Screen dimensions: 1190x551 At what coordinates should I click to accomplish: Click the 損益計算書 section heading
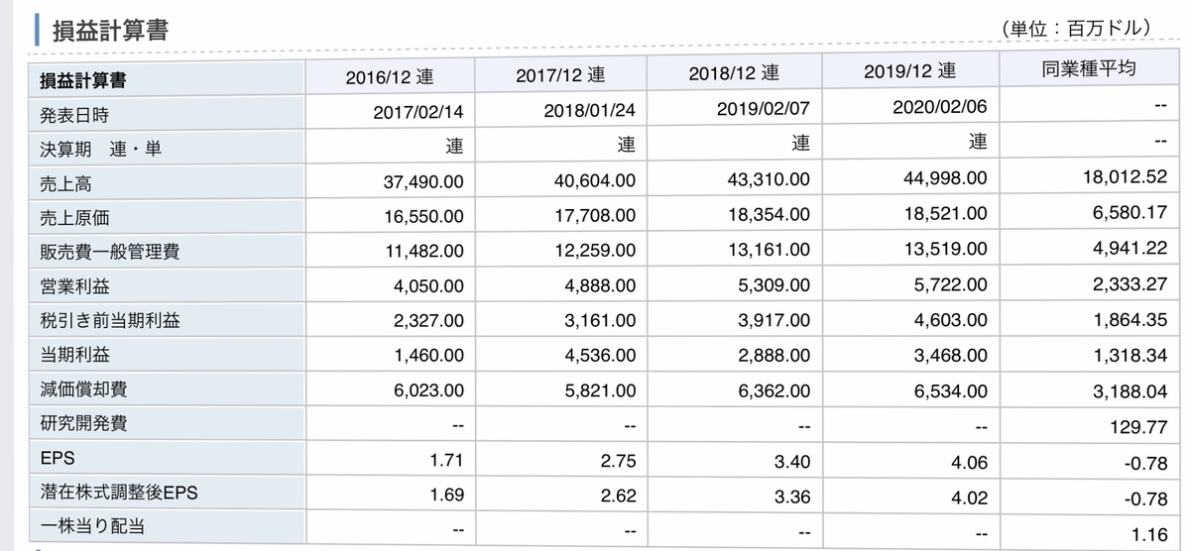pyautogui.click(x=109, y=31)
